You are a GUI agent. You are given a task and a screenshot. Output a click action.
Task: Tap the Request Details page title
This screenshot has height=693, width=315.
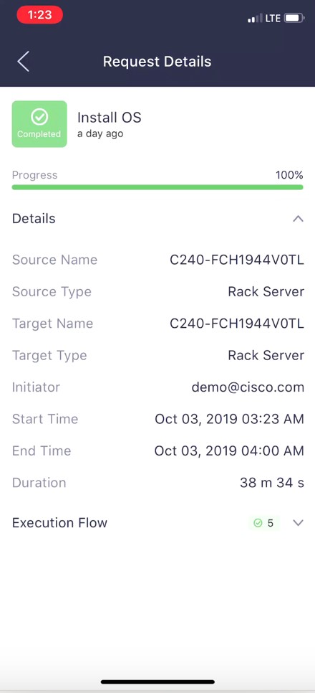click(157, 62)
